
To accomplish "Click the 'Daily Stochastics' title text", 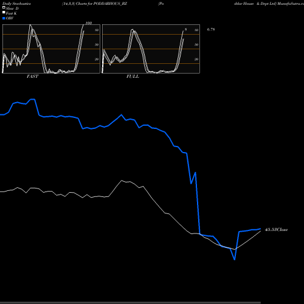I will pos(16,4).
